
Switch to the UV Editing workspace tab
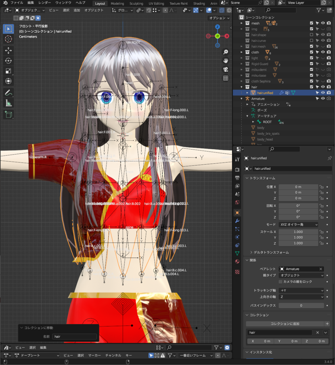[x=156, y=4]
